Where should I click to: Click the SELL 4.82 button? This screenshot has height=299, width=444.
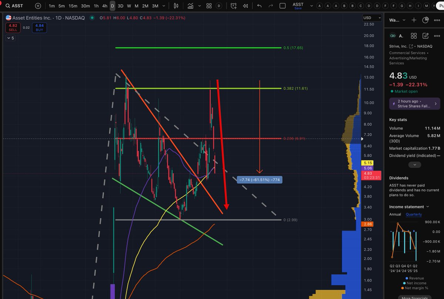point(13,28)
